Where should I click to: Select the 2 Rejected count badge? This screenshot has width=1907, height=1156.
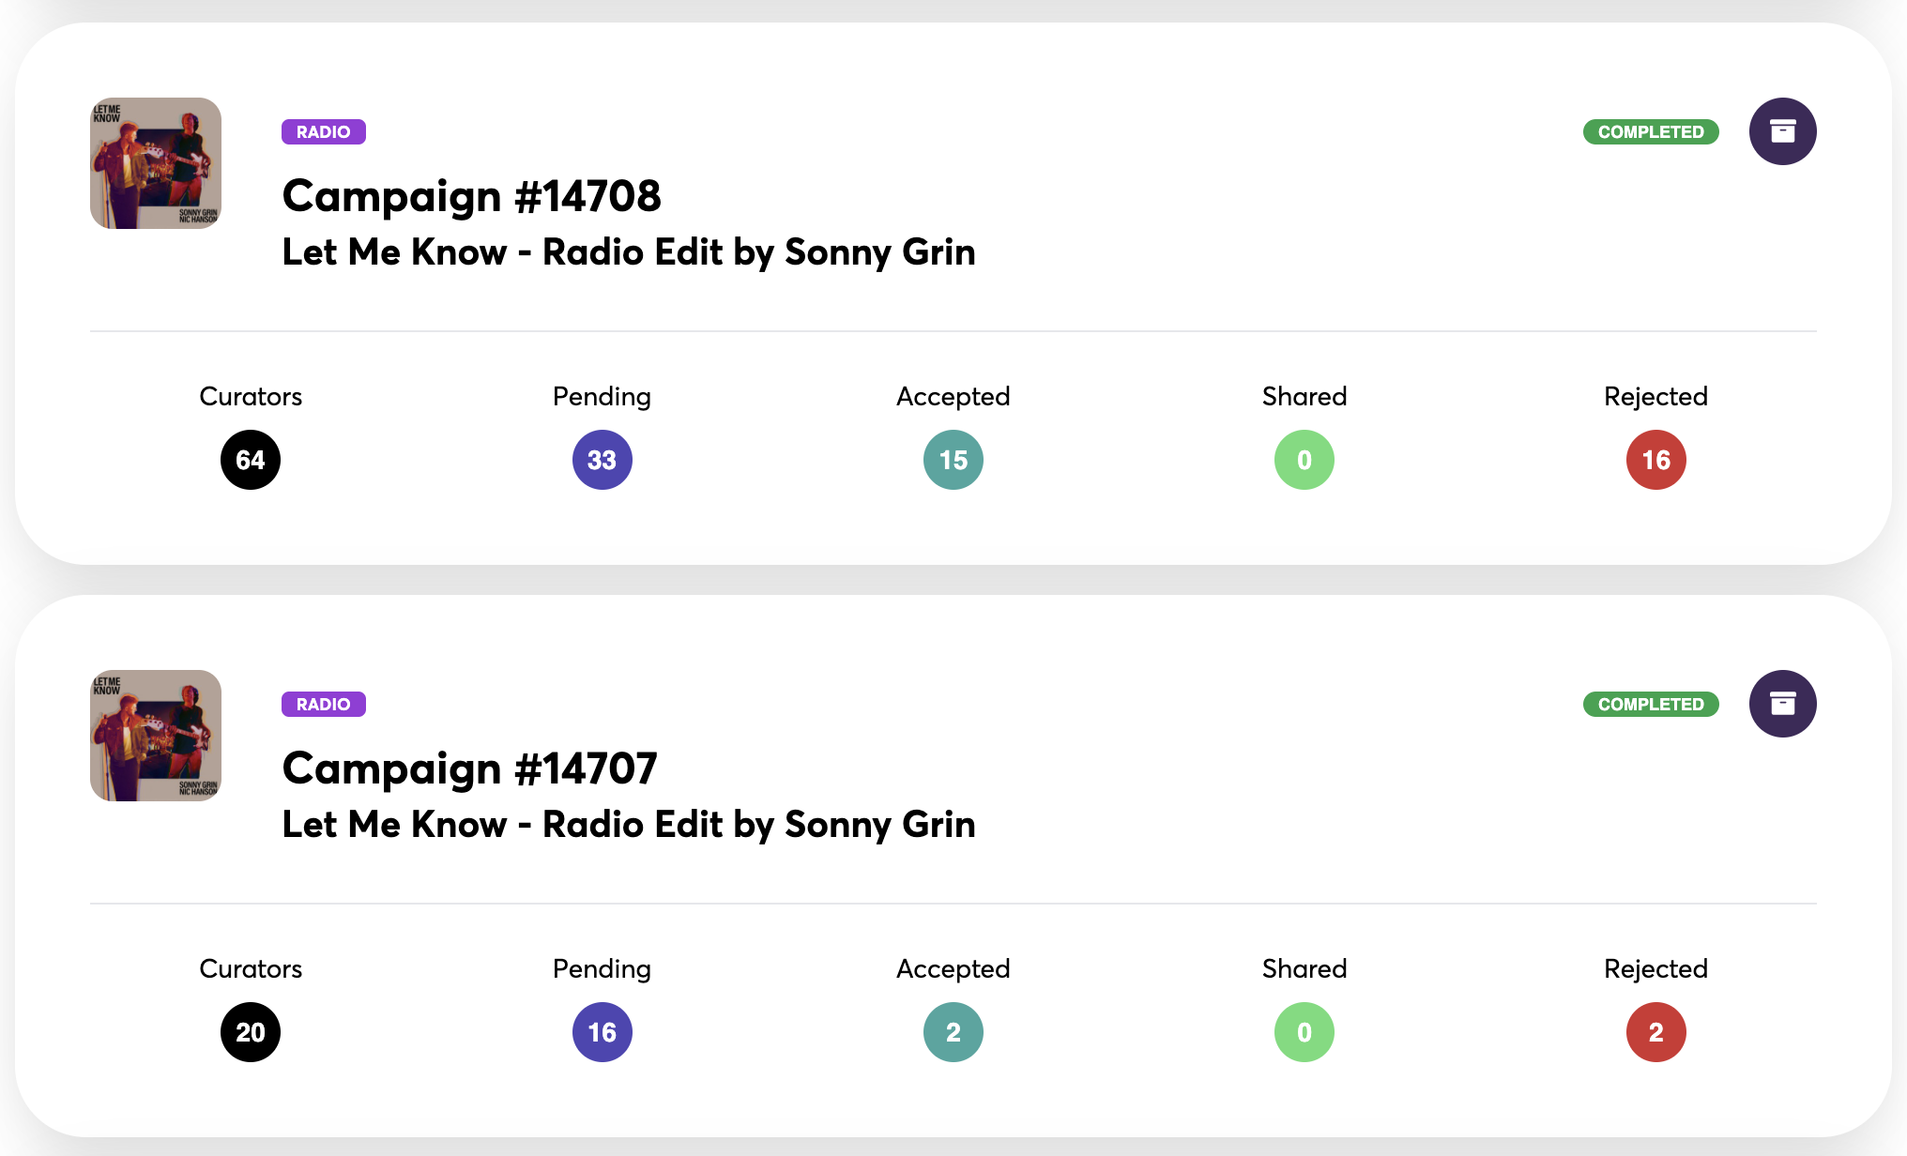(x=1655, y=1032)
